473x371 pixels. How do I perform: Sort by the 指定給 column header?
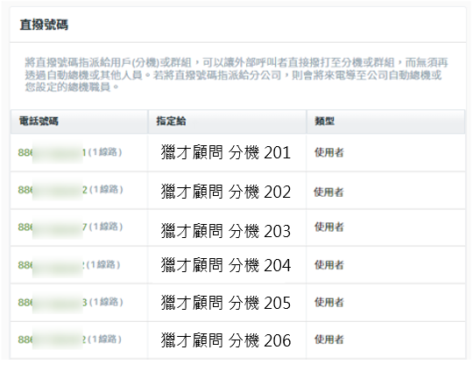171,121
